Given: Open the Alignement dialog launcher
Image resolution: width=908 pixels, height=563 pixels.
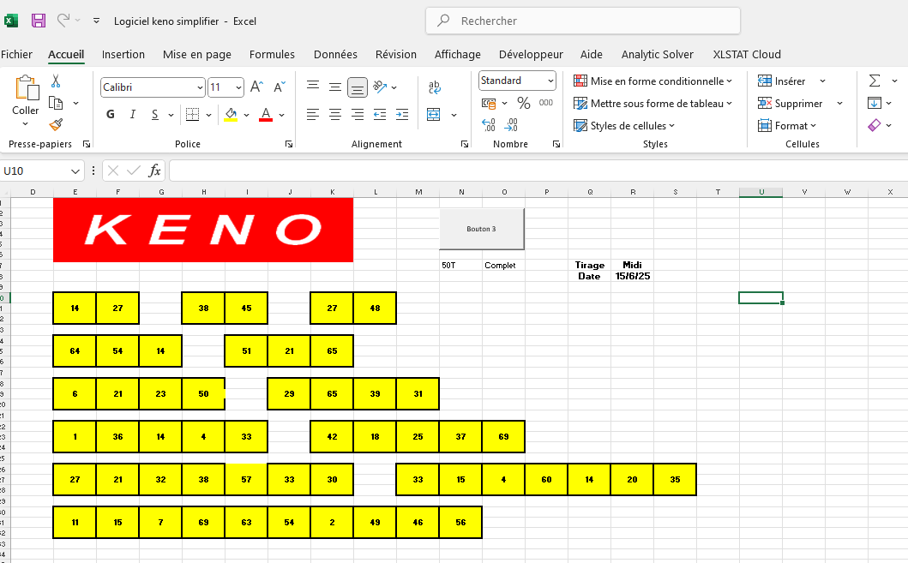Looking at the screenshot, I should coord(465,144).
